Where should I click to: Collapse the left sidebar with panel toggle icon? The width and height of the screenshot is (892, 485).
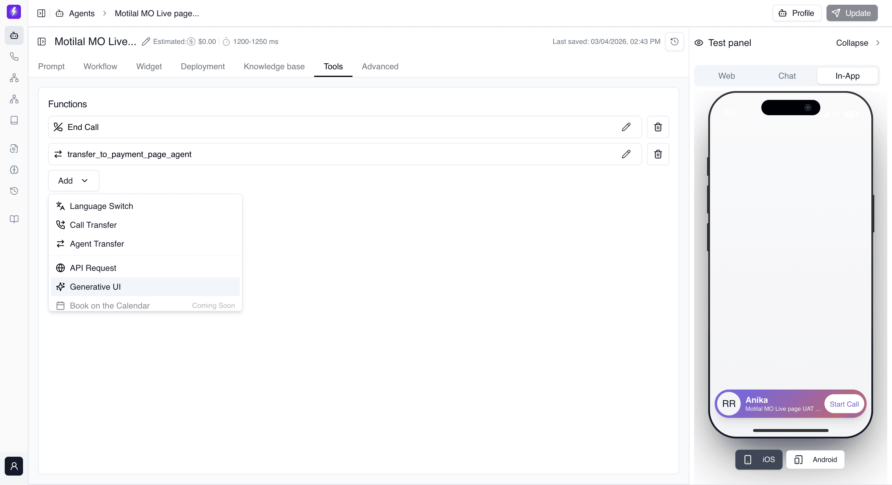[x=41, y=13]
